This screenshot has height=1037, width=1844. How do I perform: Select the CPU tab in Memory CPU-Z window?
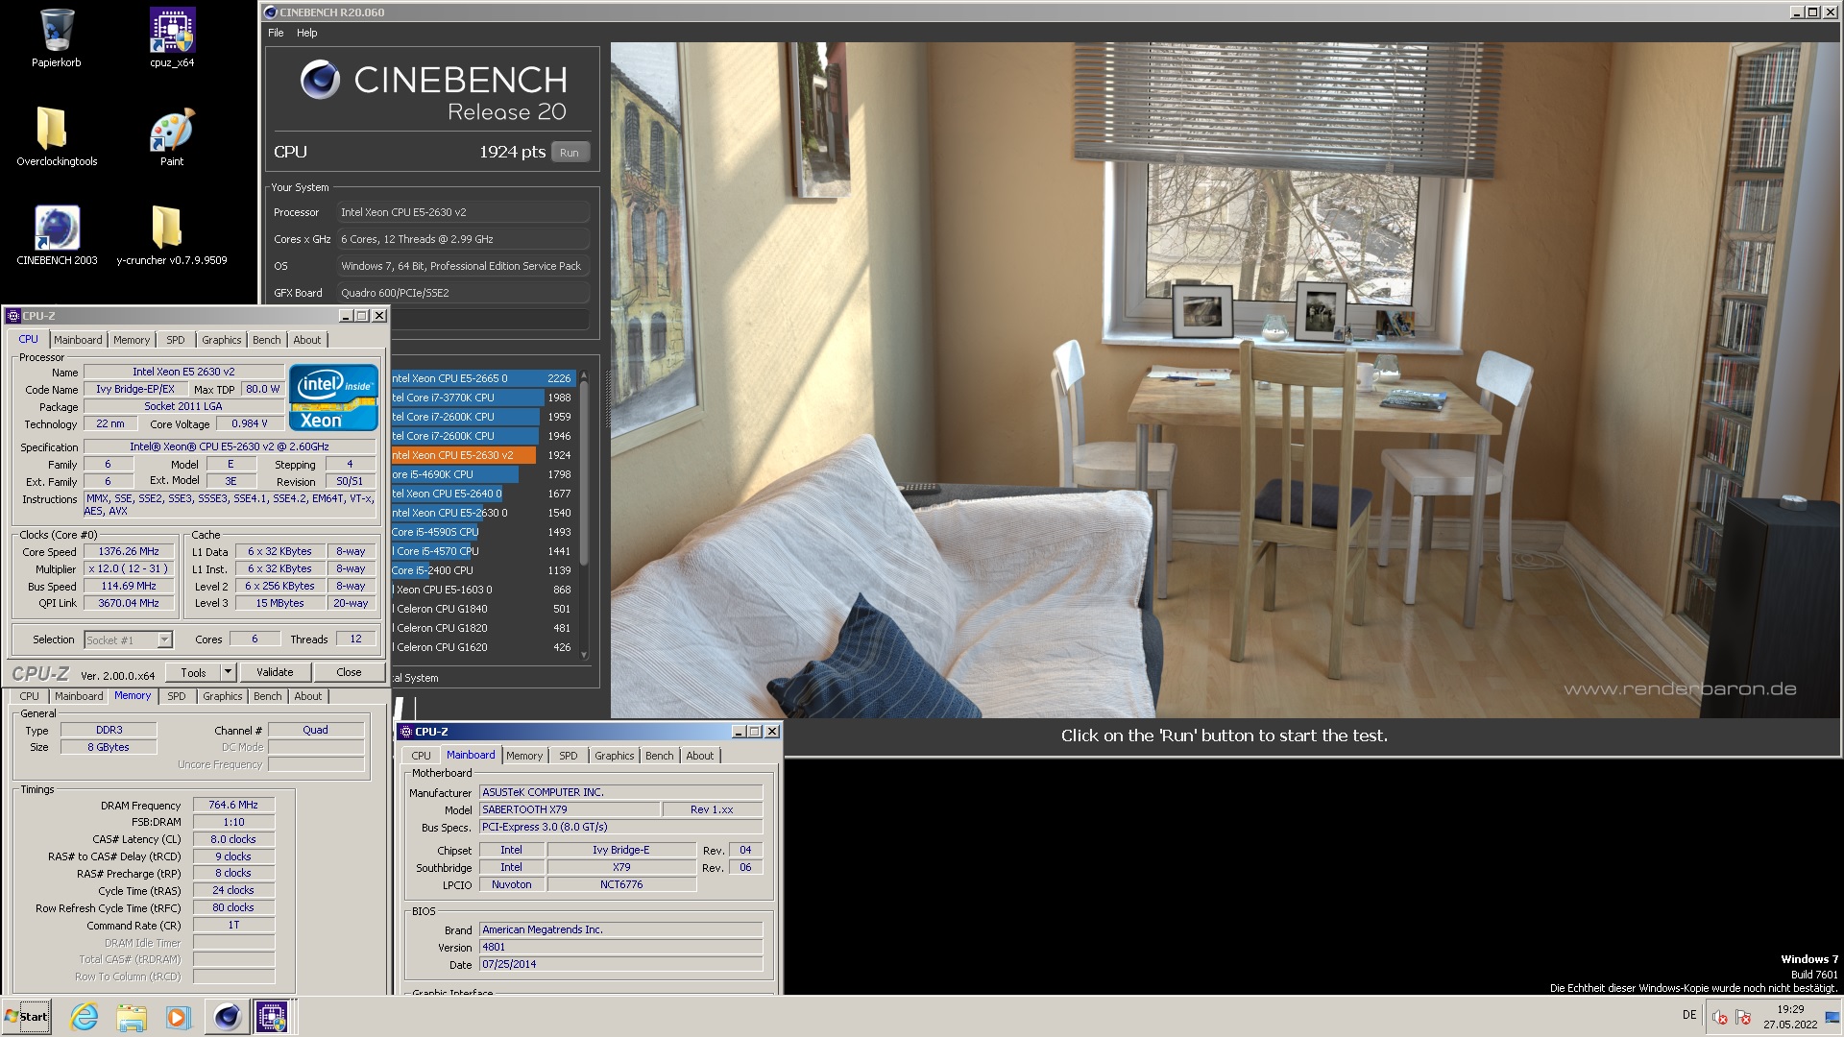click(x=30, y=697)
